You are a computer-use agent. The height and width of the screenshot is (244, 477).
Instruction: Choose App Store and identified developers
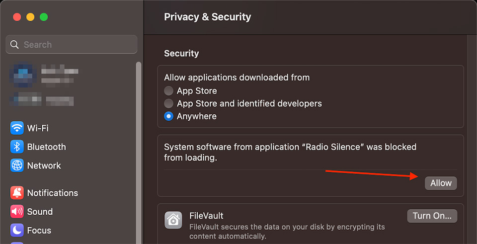169,104
